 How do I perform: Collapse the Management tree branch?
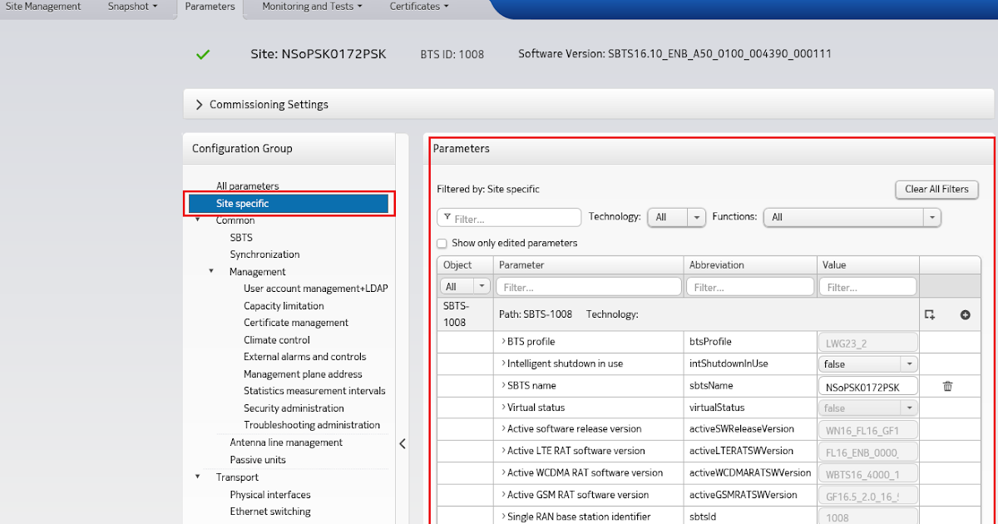pyautogui.click(x=210, y=271)
